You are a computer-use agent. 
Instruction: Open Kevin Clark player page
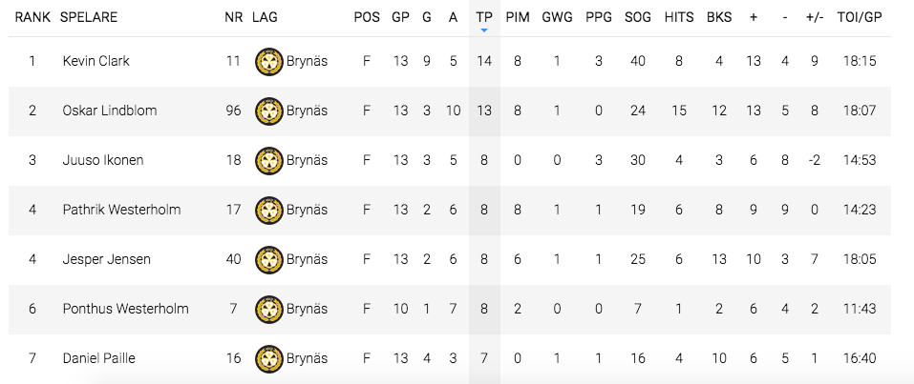coord(96,61)
